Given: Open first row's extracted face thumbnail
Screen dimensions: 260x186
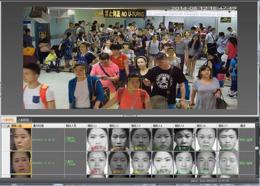Looking at the screenshot, I should [21, 139].
